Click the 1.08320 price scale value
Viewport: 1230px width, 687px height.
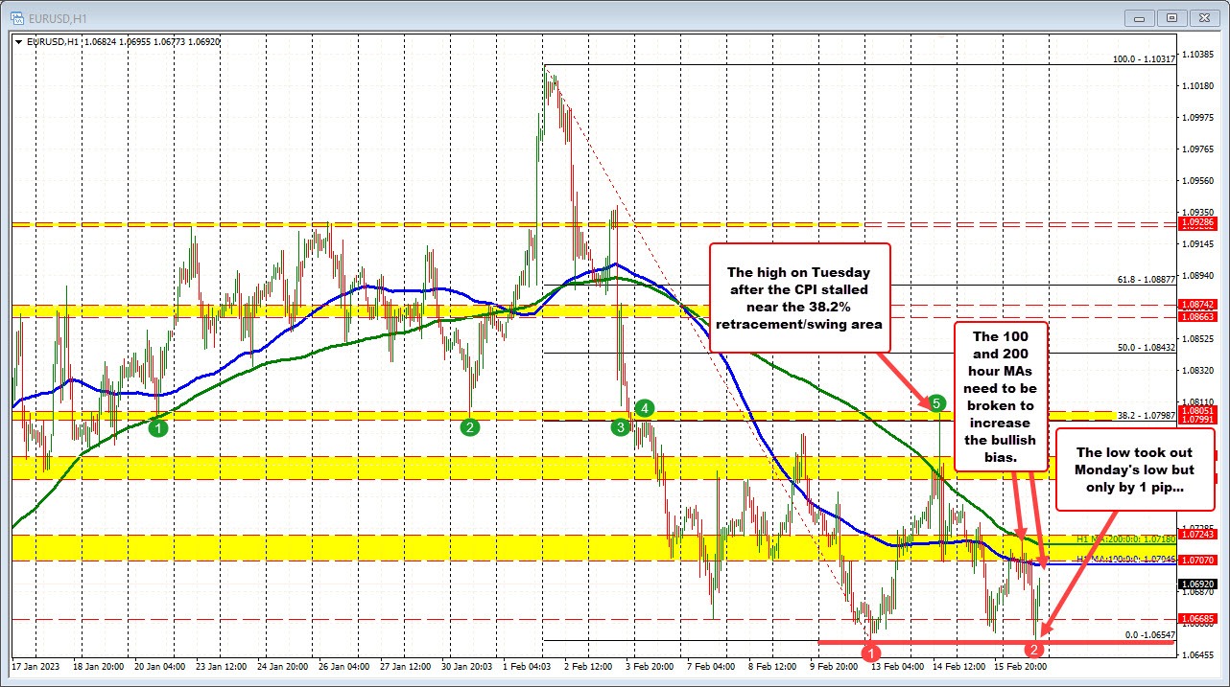point(1200,370)
